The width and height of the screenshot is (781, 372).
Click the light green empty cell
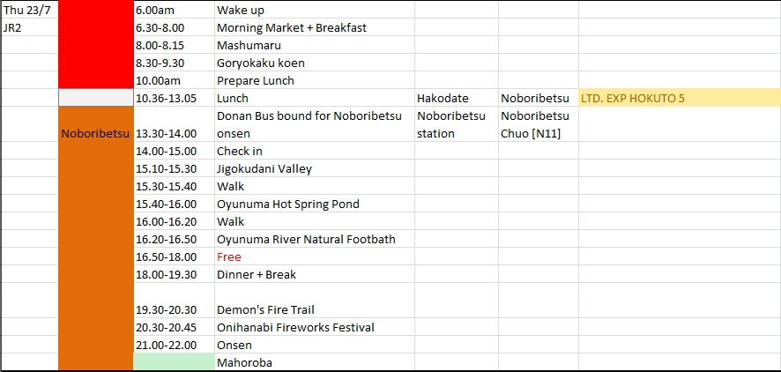coord(174,362)
